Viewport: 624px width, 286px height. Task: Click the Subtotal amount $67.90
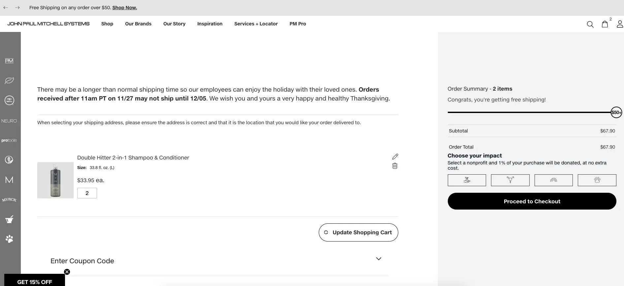[608, 131]
